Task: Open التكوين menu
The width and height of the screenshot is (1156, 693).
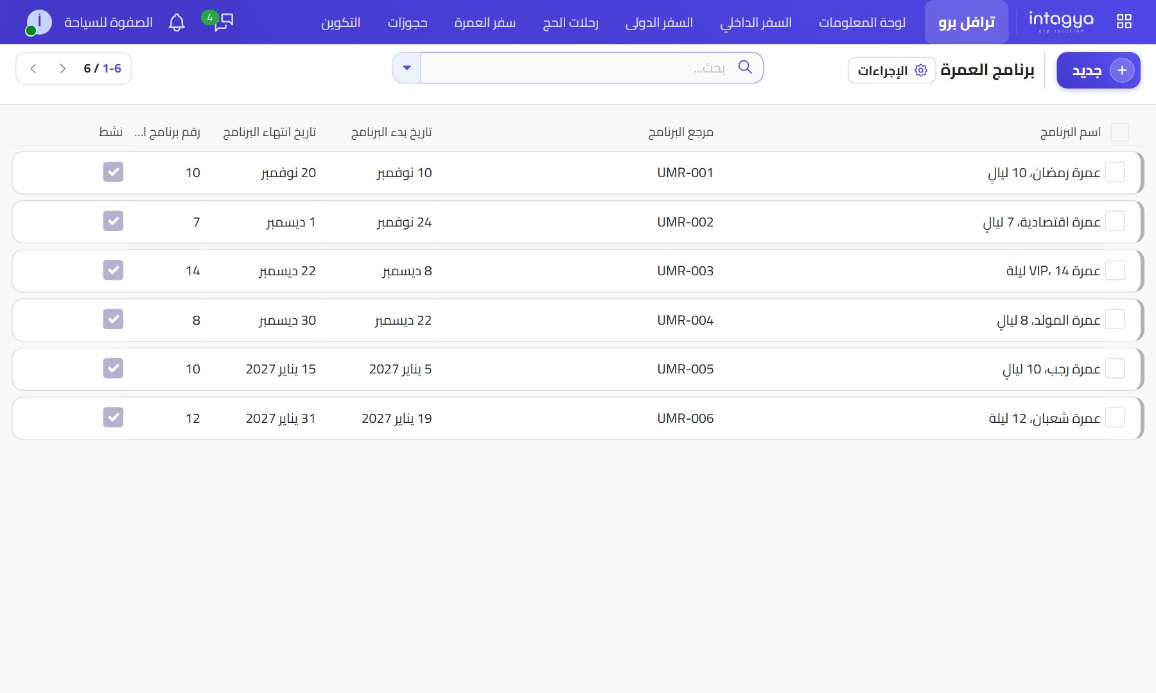Action: (340, 22)
